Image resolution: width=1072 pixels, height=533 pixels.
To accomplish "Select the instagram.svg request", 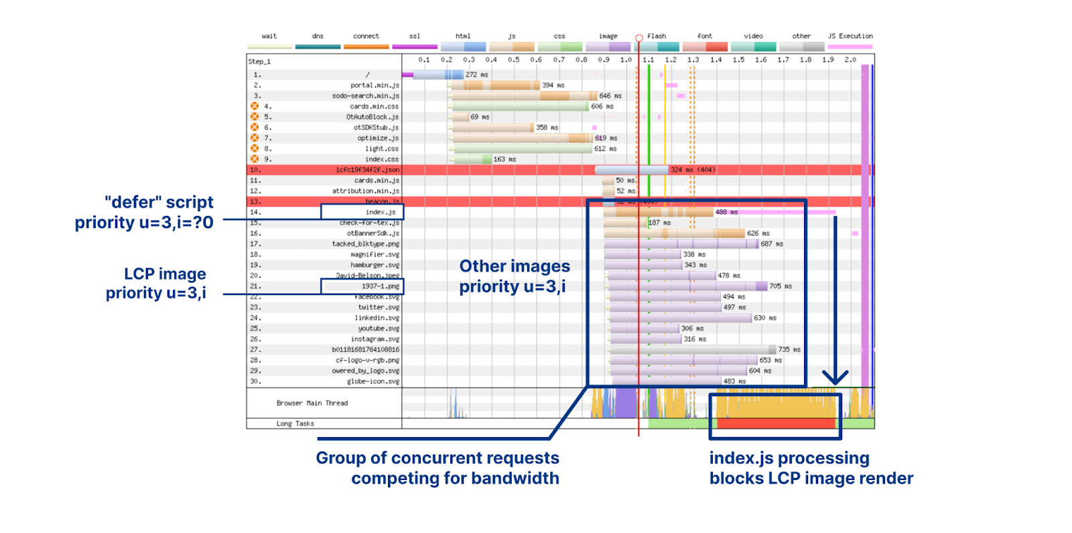I will [375, 339].
